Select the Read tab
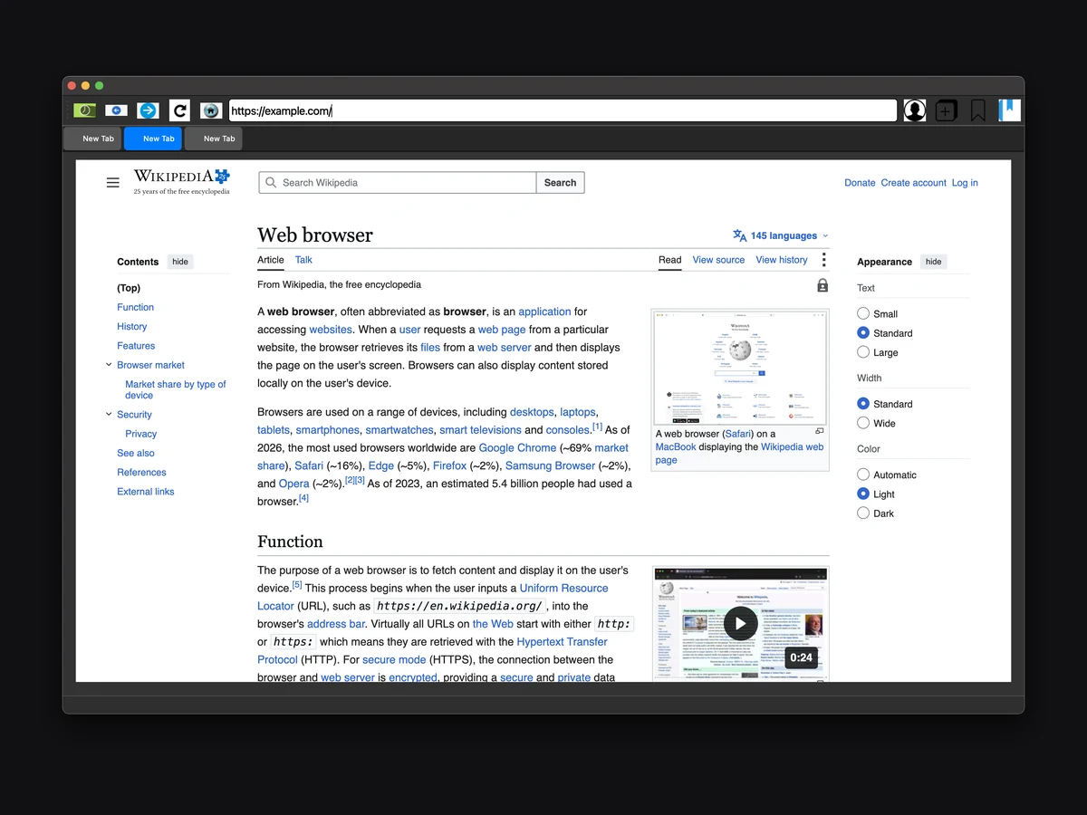This screenshot has height=815, width=1087. pos(670,260)
